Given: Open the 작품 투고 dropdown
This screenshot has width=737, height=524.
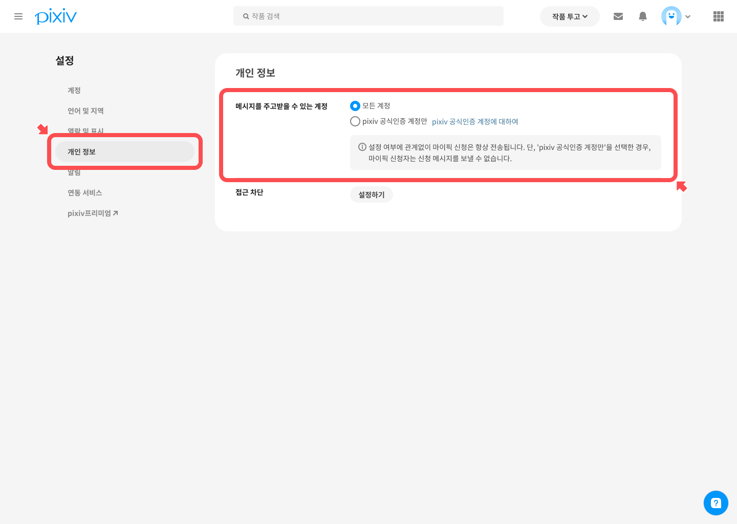Looking at the screenshot, I should (x=570, y=16).
